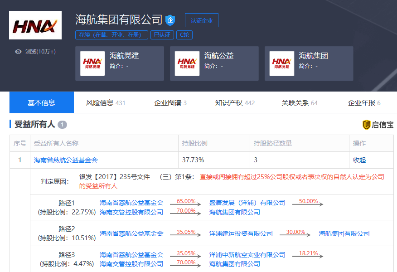Screen dimensions: 397x272
Task: Switch to the 知识产权 442 tab
Action: click(235, 102)
